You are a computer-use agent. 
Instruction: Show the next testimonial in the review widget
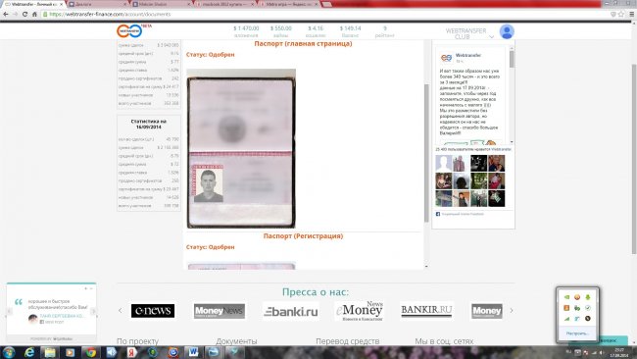[93, 312]
